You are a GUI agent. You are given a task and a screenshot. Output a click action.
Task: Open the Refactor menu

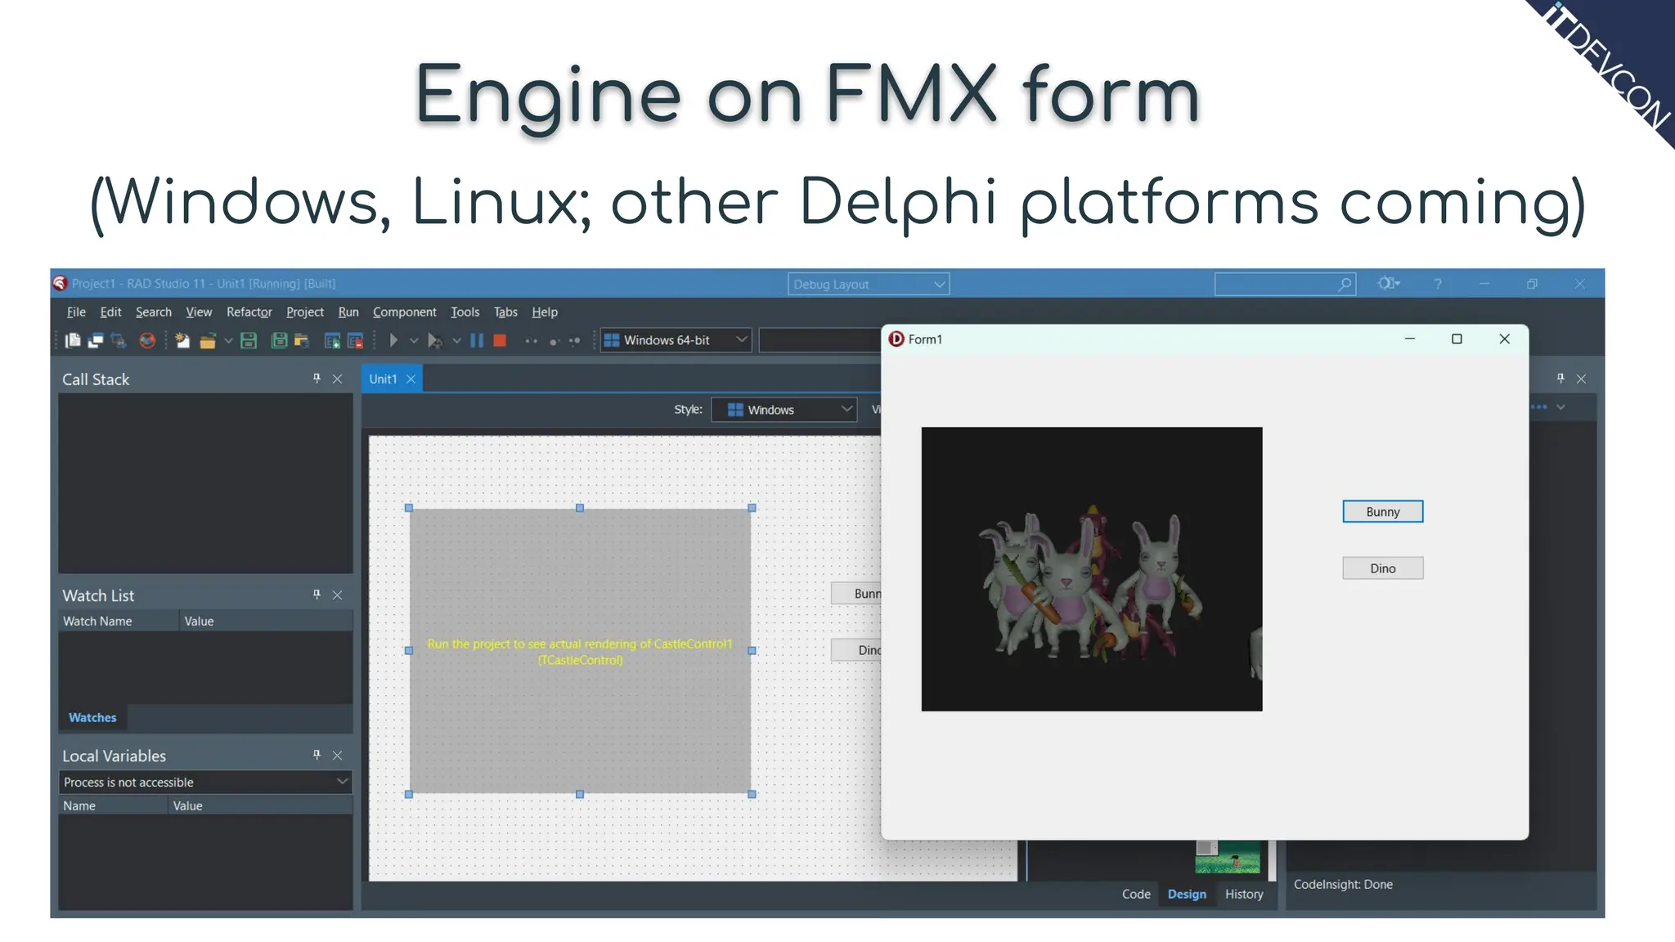(x=249, y=312)
